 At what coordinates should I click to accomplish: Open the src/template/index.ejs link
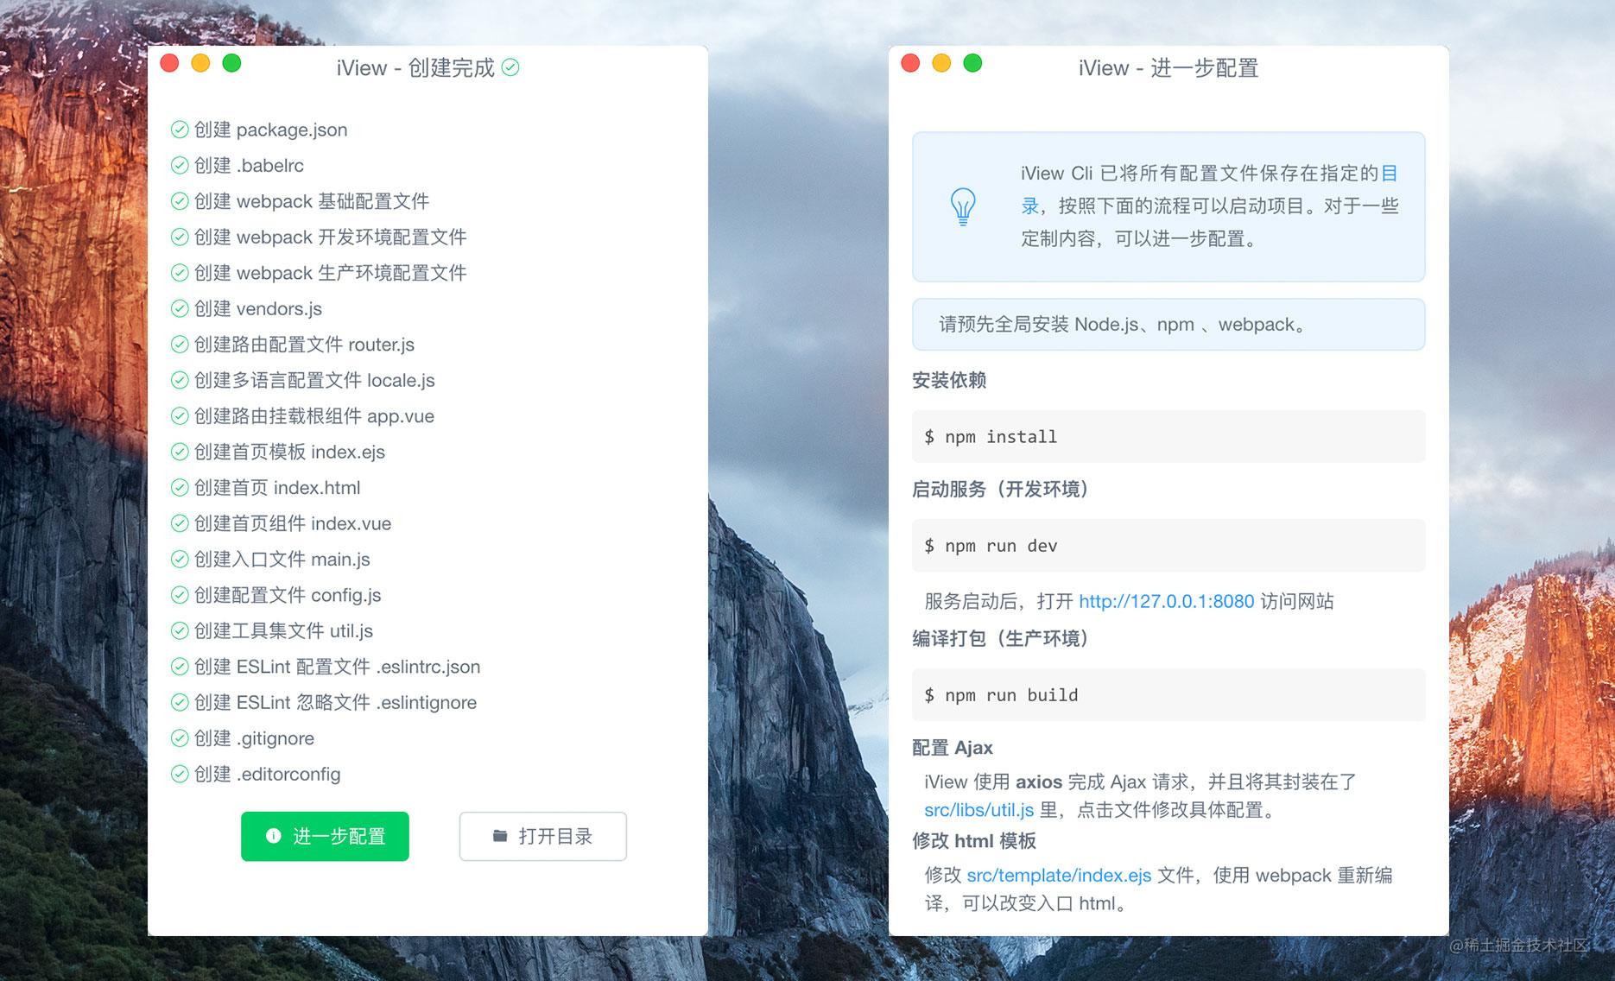coord(1059,875)
